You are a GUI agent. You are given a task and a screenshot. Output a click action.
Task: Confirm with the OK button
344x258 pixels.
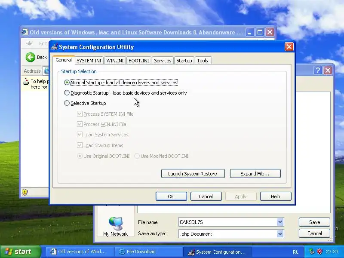point(171,197)
